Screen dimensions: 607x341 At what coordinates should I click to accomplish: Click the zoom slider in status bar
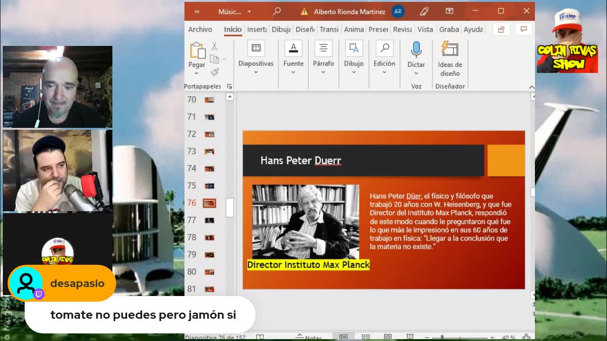(x=459, y=337)
